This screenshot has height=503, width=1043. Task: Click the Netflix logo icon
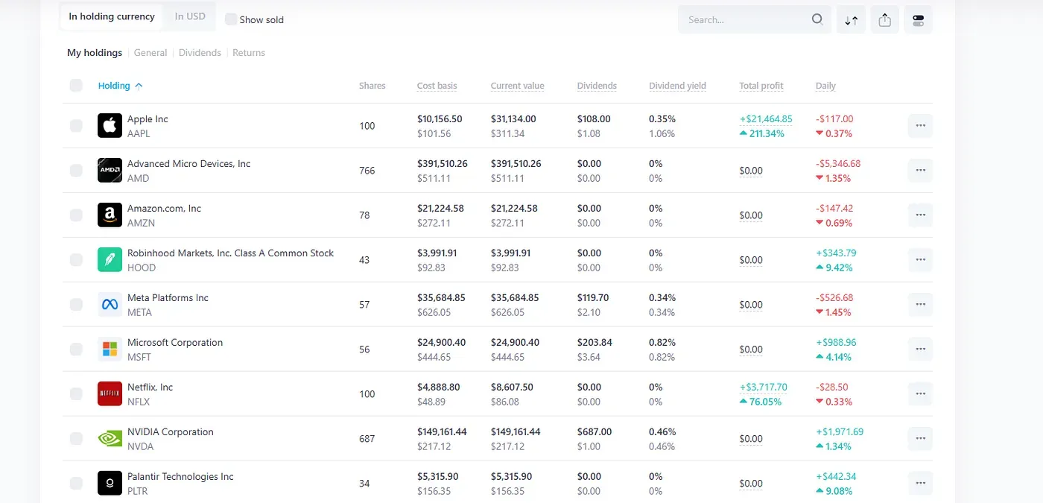click(x=110, y=394)
